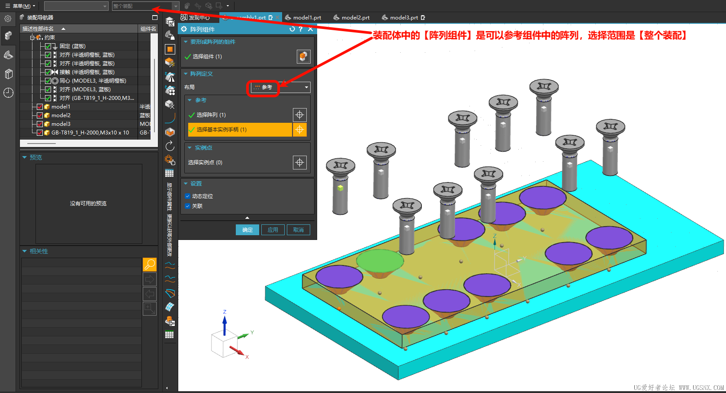Screen dimensions: 726x393
Task: Collapse the 设置 section
Action: point(186,184)
